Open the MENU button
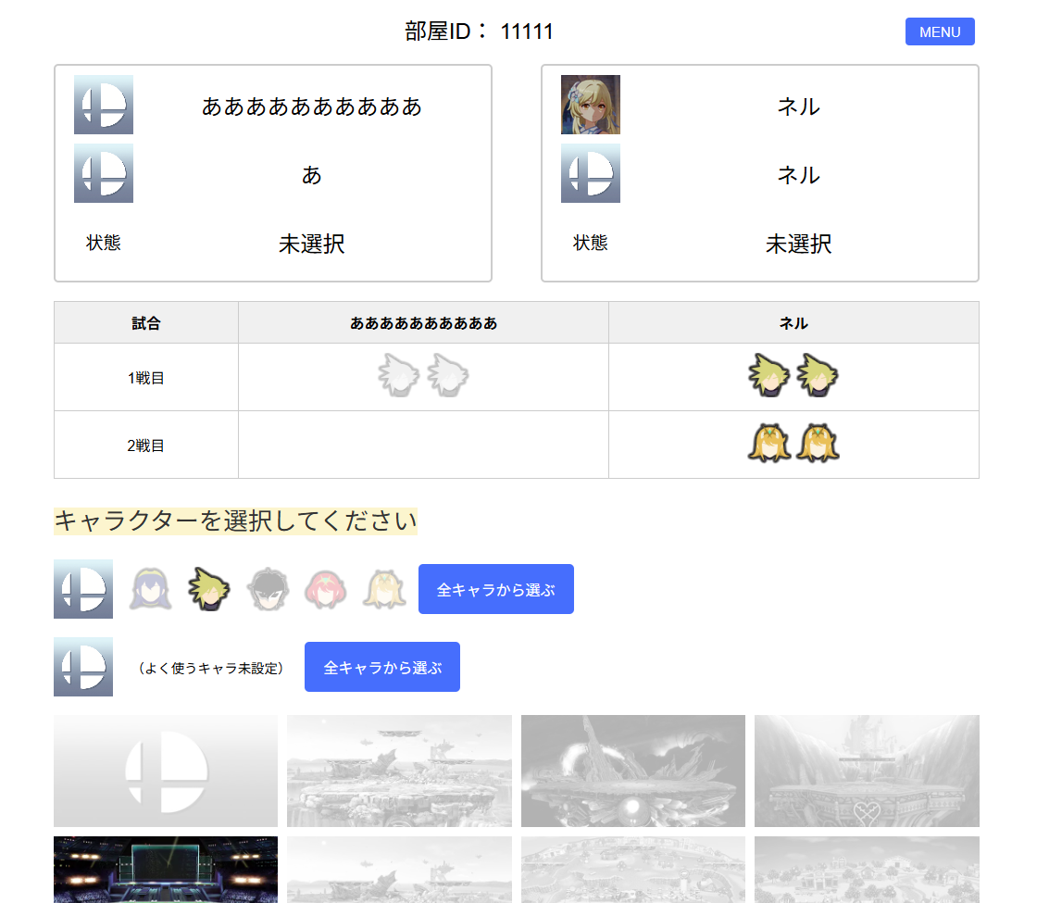Viewport: 1049px width, 903px height. (939, 31)
